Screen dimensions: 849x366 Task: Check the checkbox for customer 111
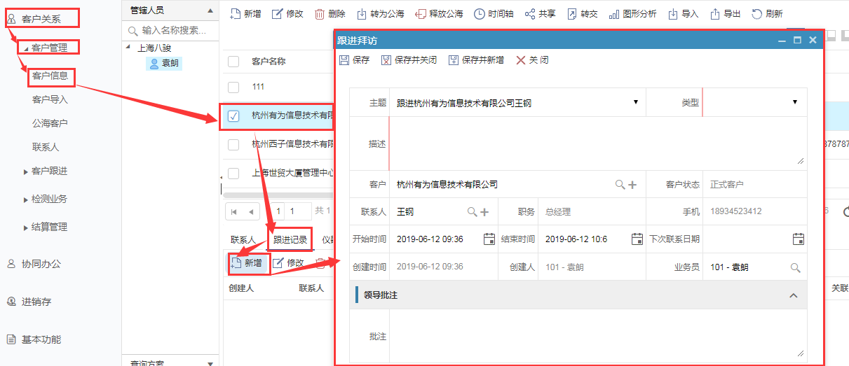233,87
